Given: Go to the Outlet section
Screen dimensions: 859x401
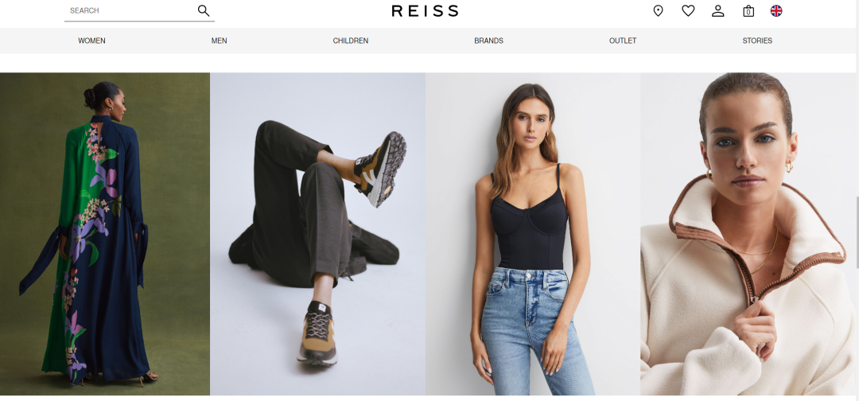Looking at the screenshot, I should click(x=623, y=41).
